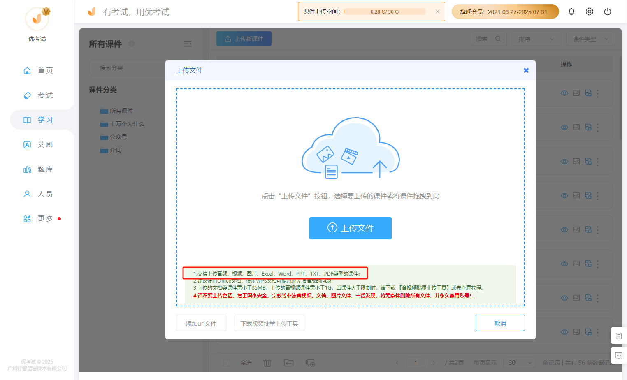Open the 课件类型 type dropdown
This screenshot has width=627, height=380.
tap(591, 39)
